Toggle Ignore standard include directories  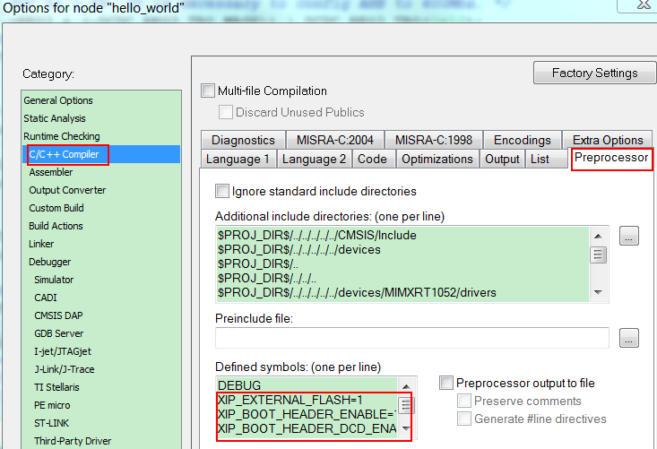point(222,191)
